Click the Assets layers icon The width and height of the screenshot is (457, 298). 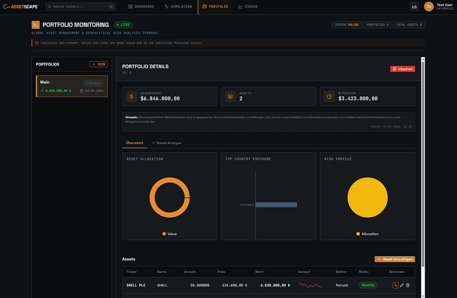[x=230, y=96]
